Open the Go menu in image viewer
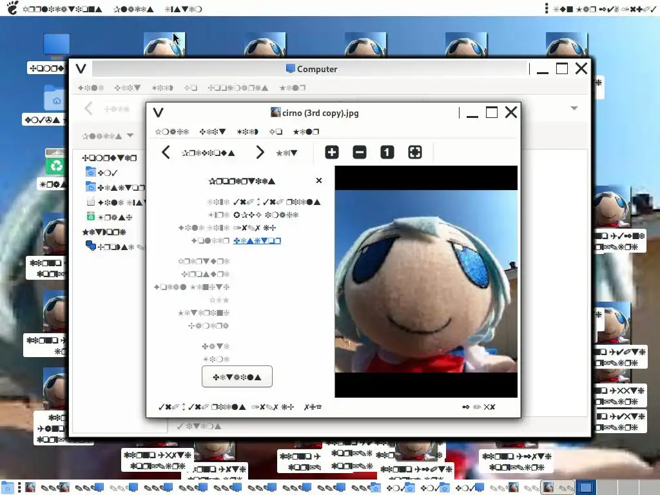 point(276,131)
